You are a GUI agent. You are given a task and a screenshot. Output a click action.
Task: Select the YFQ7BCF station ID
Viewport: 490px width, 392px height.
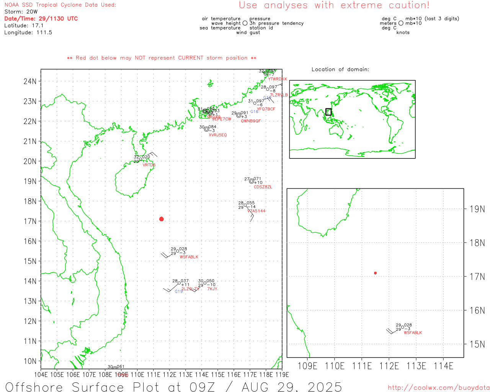pos(266,109)
